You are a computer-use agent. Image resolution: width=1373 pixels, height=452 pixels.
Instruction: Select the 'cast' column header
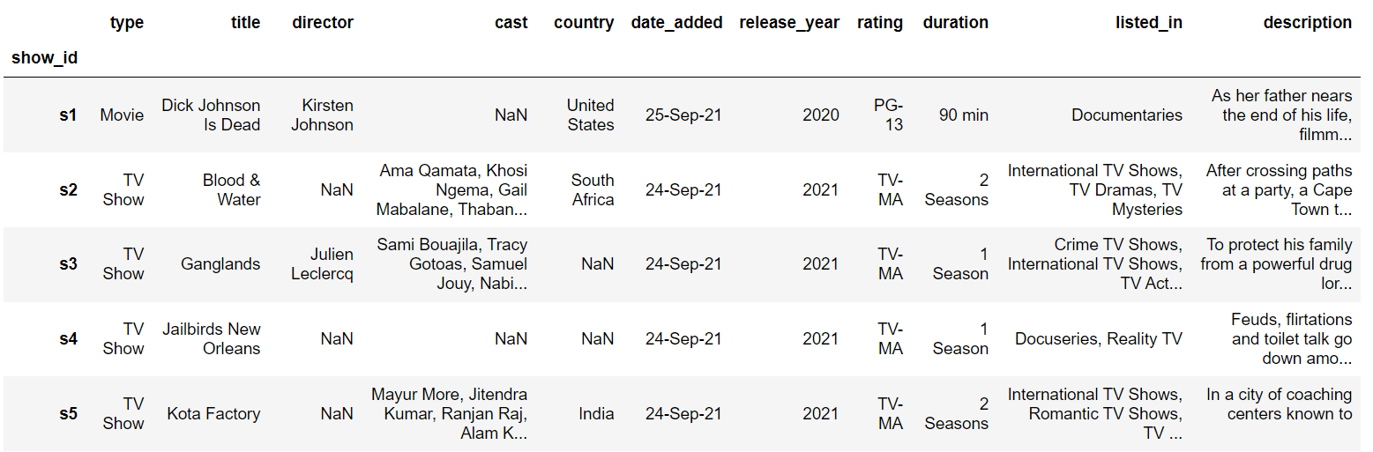pos(511,23)
